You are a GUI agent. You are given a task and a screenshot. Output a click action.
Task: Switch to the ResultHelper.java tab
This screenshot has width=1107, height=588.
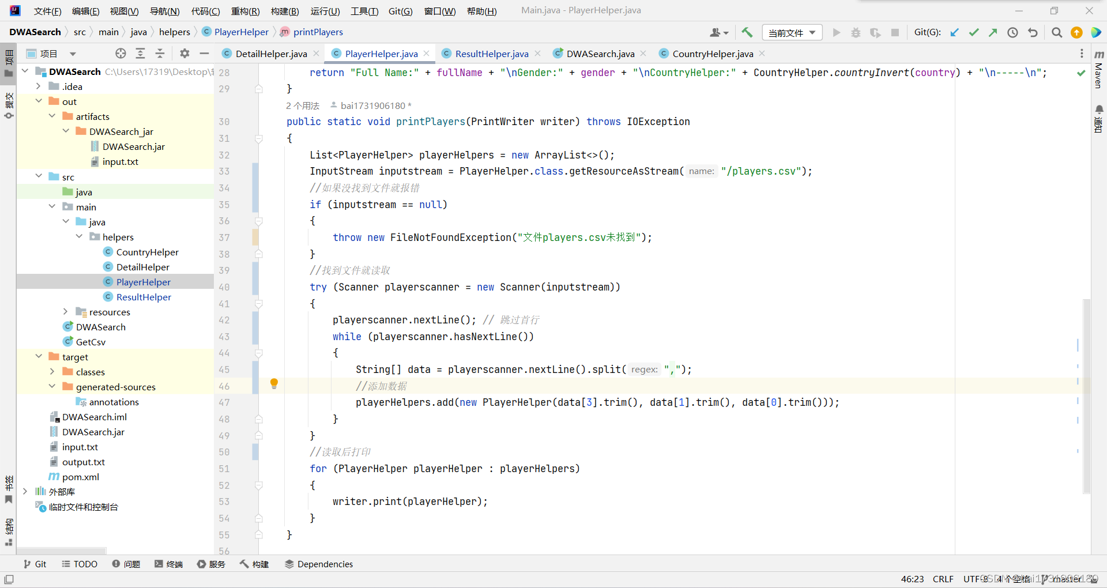point(491,54)
